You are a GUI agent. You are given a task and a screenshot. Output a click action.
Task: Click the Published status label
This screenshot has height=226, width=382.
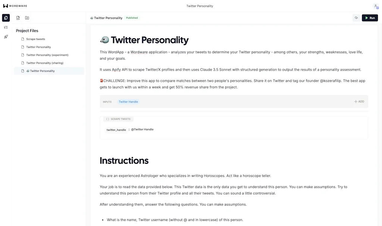tap(132, 18)
